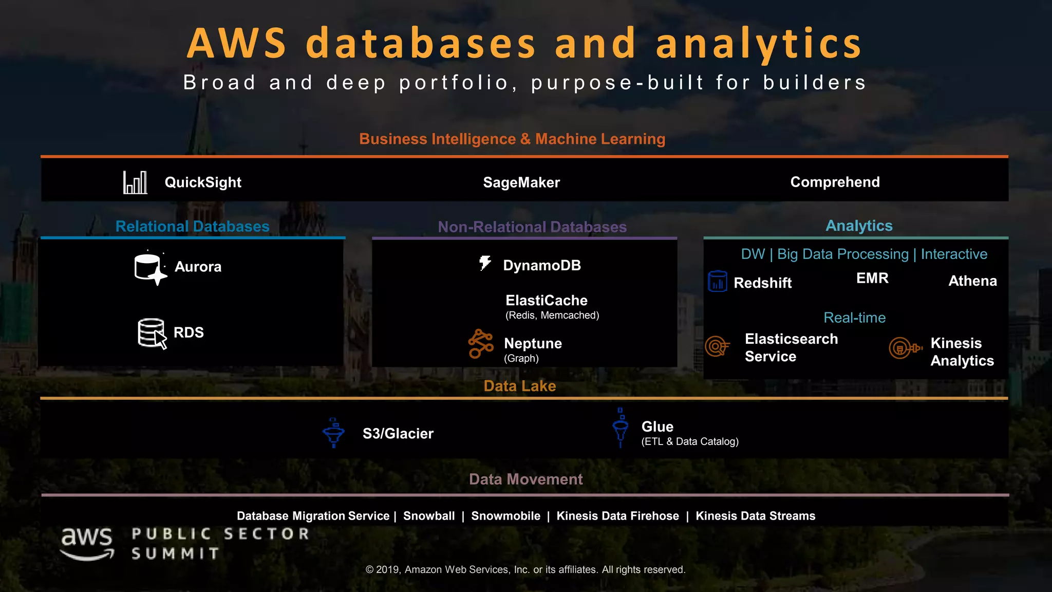Click the RDS service name
Screen dimensions: 1052x592
click(x=189, y=332)
